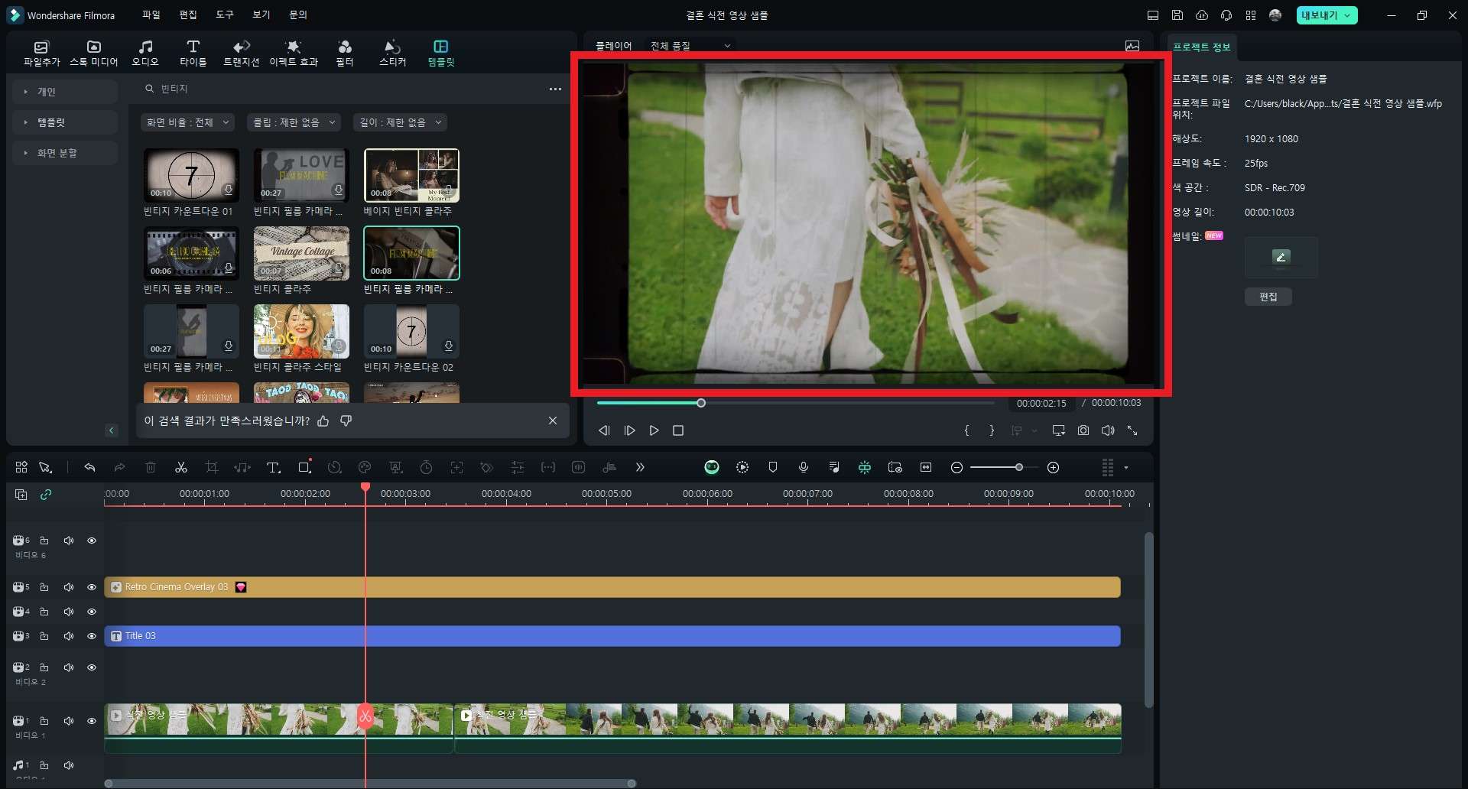1468x789 pixels.
Task: Open the 스톡 미디어 tab
Action: point(93,54)
